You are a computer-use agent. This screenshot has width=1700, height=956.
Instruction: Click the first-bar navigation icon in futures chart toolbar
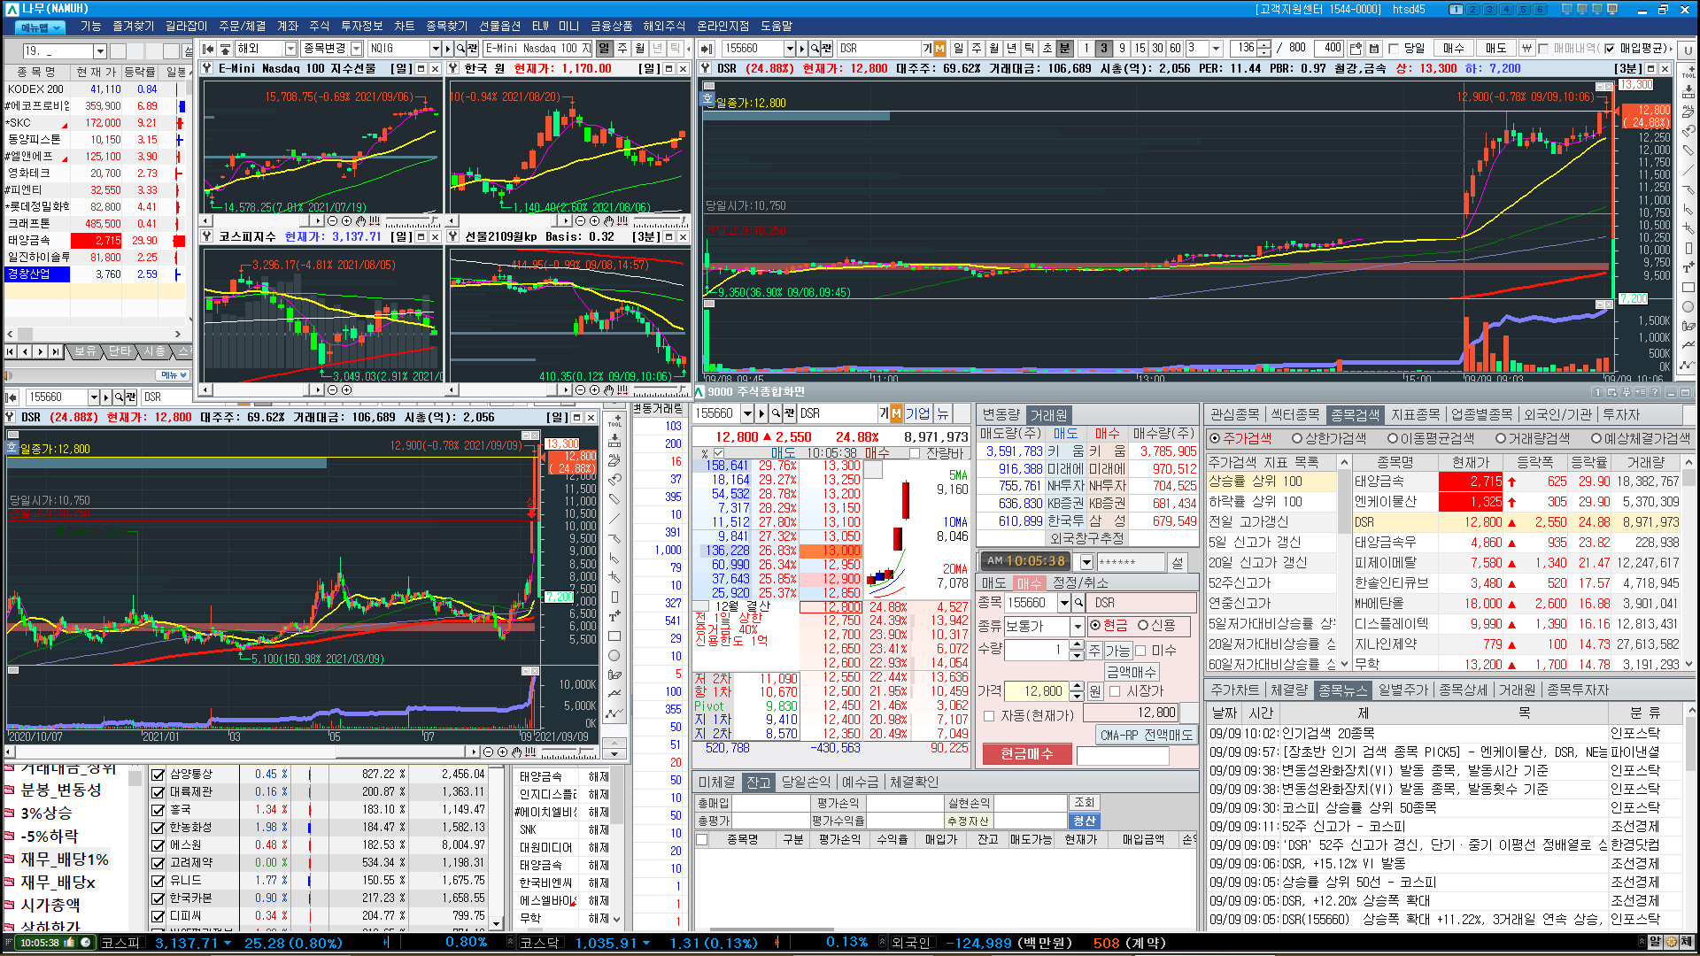click(x=209, y=49)
